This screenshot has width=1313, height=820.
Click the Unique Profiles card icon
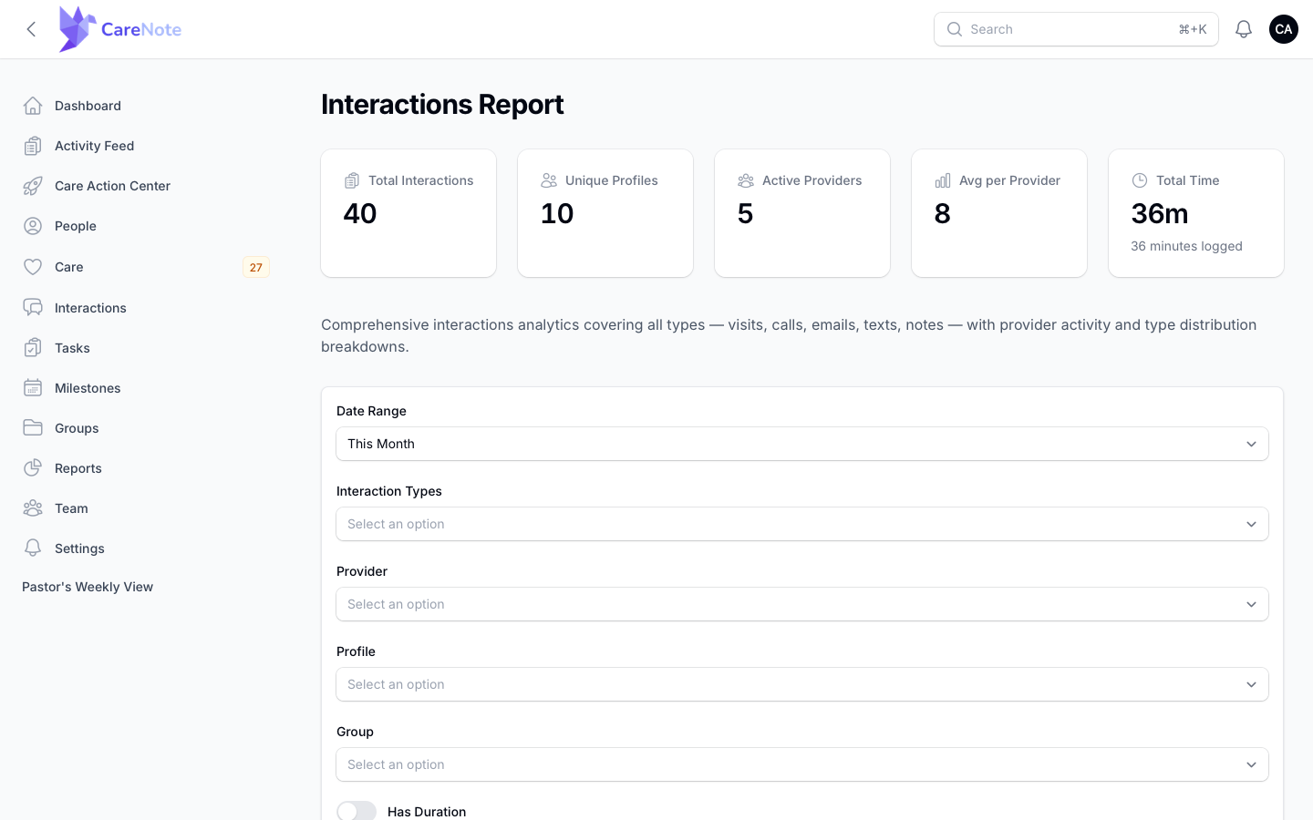[x=549, y=180]
